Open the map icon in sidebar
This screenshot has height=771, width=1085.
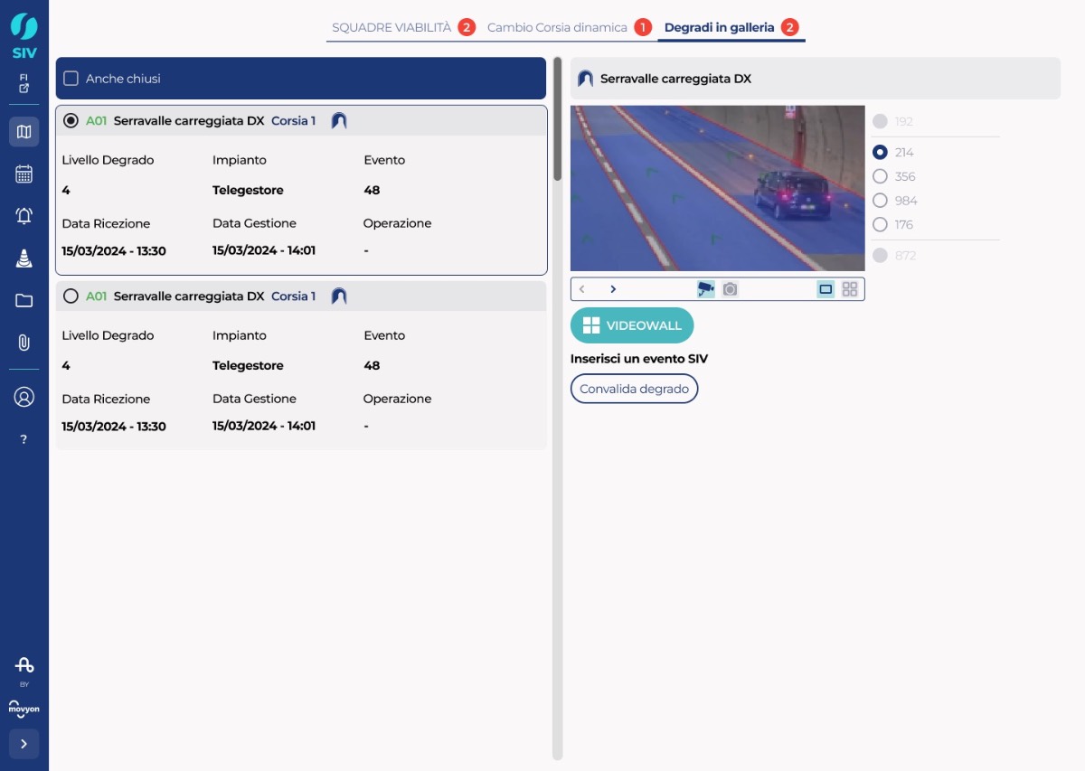[x=24, y=132]
